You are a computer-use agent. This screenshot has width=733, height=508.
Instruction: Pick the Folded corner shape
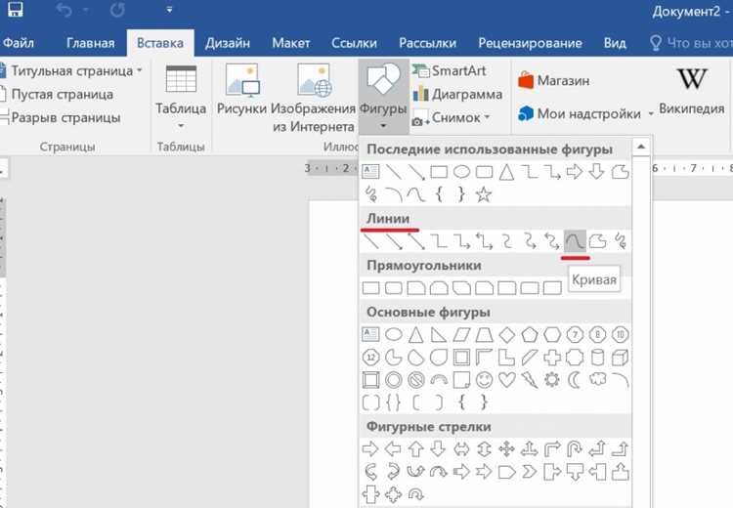461,380
